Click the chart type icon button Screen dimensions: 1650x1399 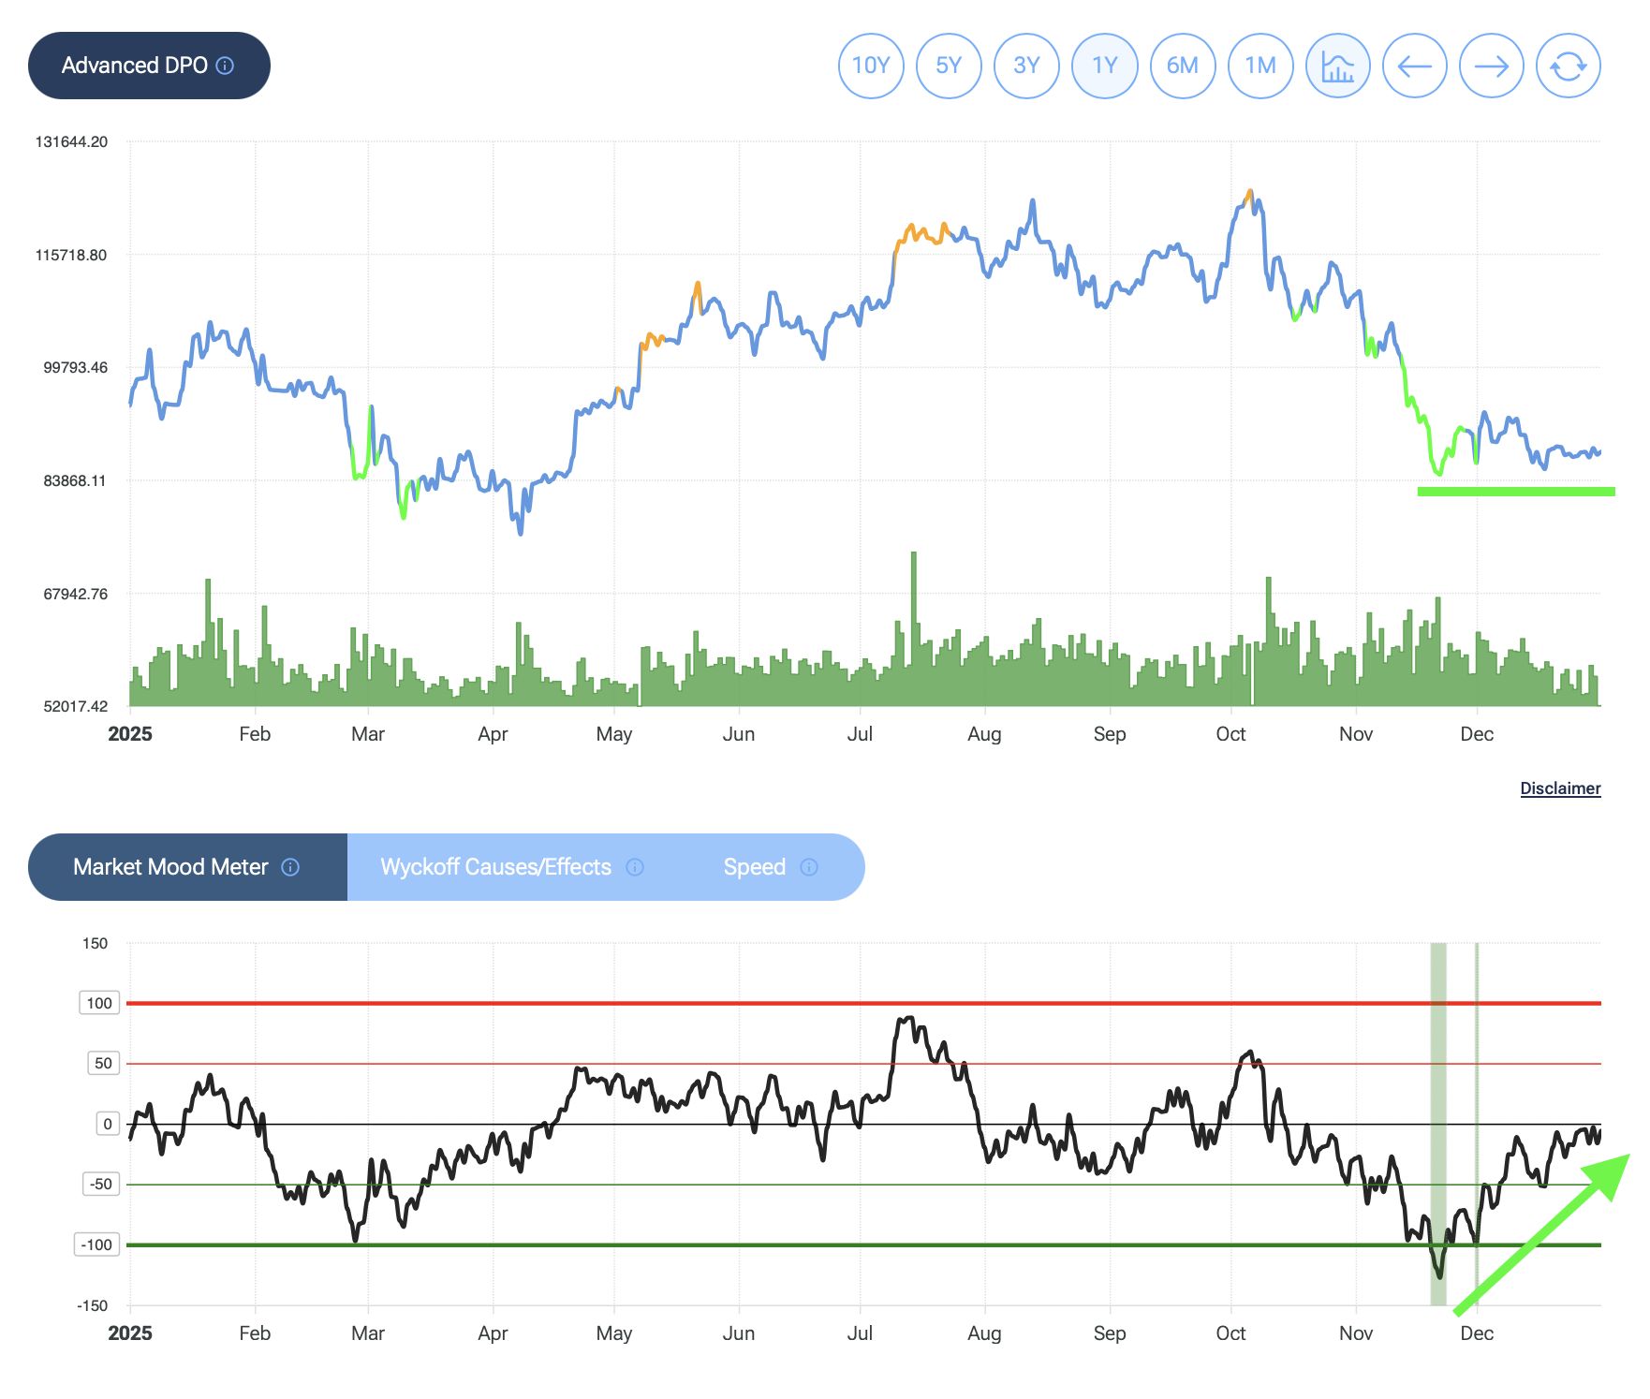coord(1337,66)
